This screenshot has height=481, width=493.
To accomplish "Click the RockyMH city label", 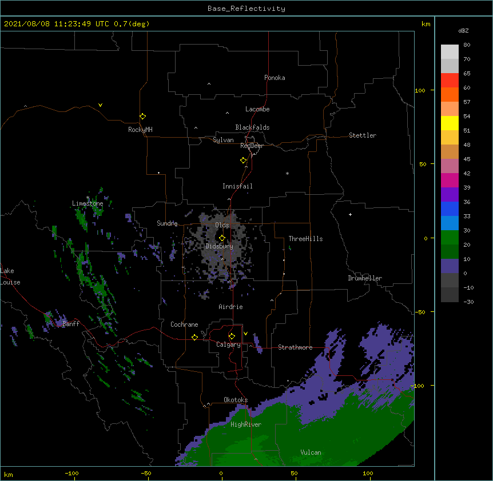I will (x=140, y=130).
